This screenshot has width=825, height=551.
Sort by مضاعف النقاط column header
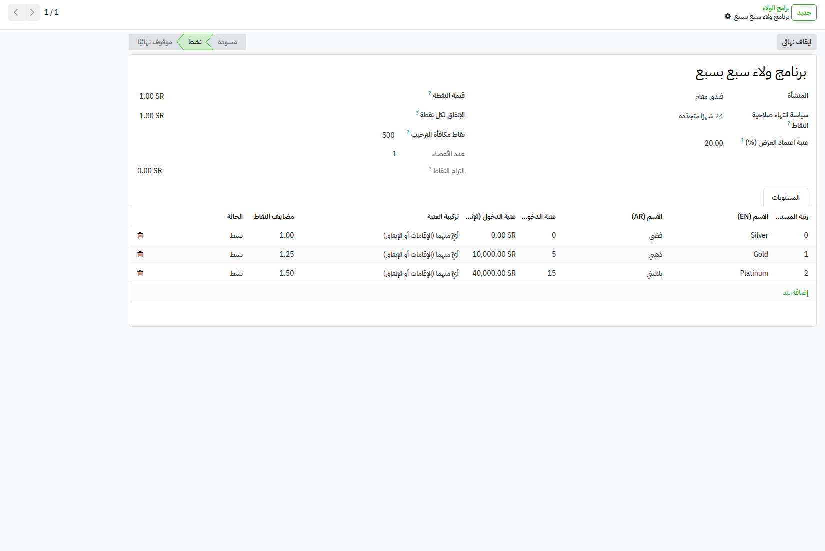point(274,217)
